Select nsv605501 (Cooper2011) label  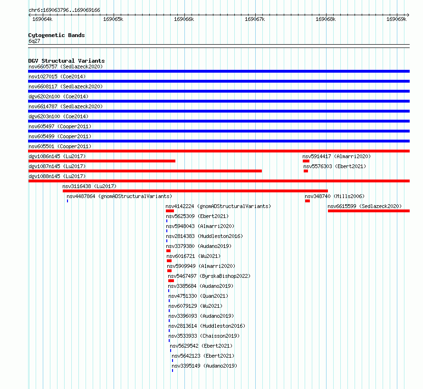(60, 146)
